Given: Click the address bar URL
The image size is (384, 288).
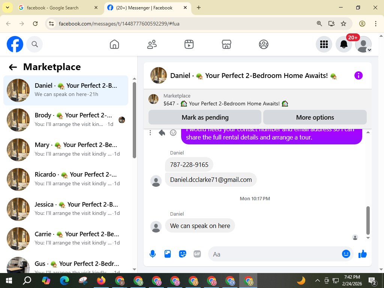Looking at the screenshot, I should point(119,24).
